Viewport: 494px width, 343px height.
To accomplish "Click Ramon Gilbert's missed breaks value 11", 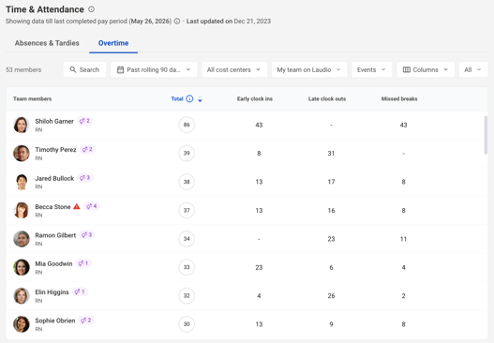I will tap(404, 239).
